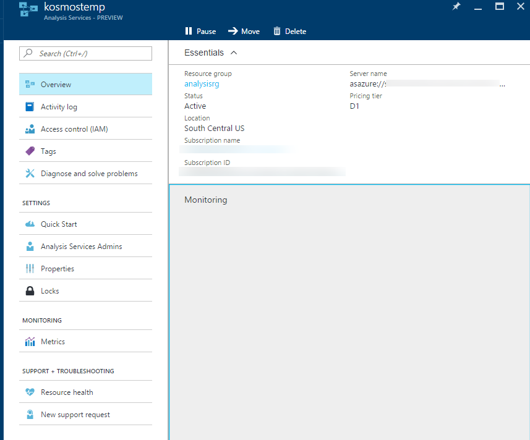Select Access control (IAM)
Screen dimensions: 530x440
click(74, 129)
